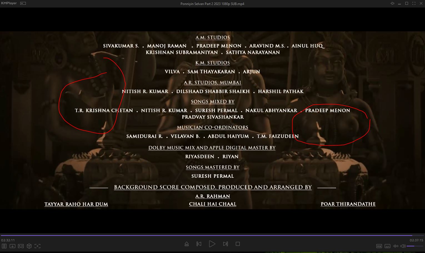The image size is (425, 253).
Task: Adjust the volume slider
Action: tap(415, 246)
